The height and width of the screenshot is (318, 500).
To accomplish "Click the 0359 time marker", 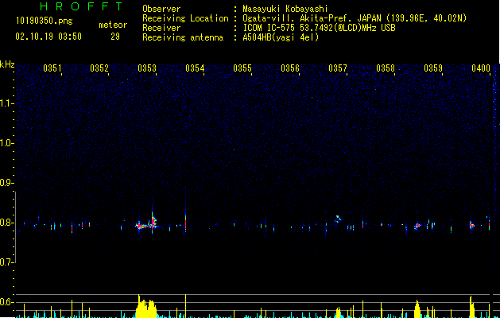I will click(433, 68).
